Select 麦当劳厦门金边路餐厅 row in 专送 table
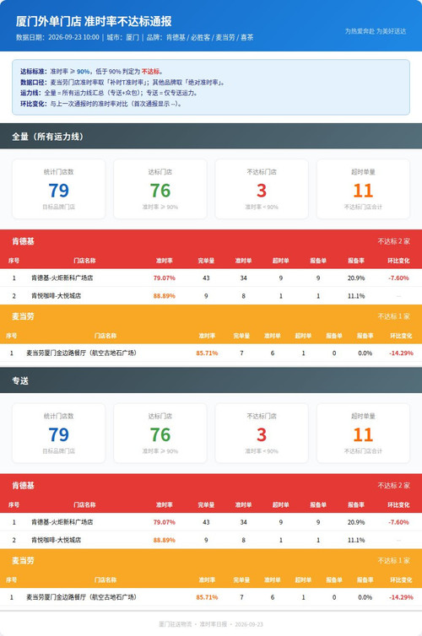Image resolution: width=422 pixels, height=636 pixels. [x=211, y=597]
